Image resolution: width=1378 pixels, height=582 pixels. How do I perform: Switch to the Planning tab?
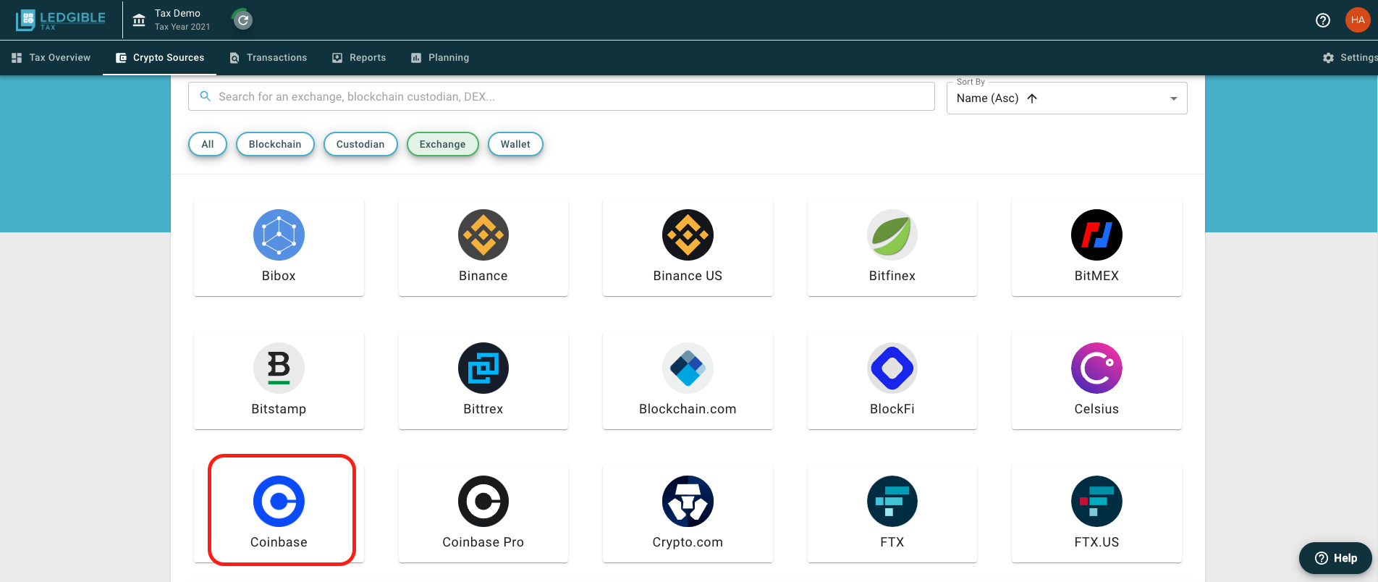pyautogui.click(x=440, y=58)
